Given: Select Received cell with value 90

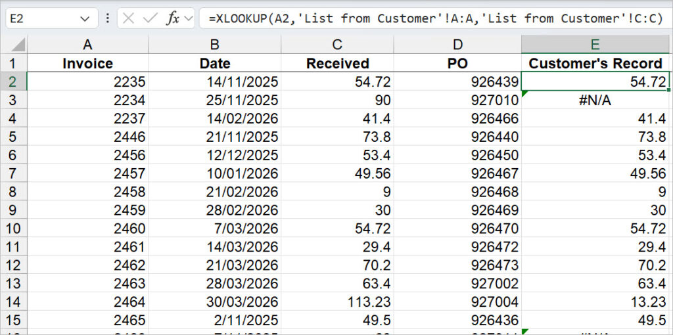Looking at the screenshot, I should pyautogui.click(x=337, y=100).
